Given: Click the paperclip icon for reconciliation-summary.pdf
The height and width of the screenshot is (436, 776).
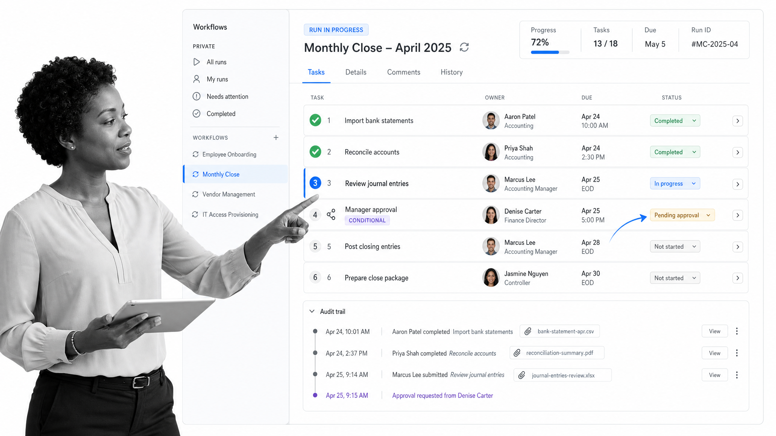Looking at the screenshot, I should [x=517, y=353].
